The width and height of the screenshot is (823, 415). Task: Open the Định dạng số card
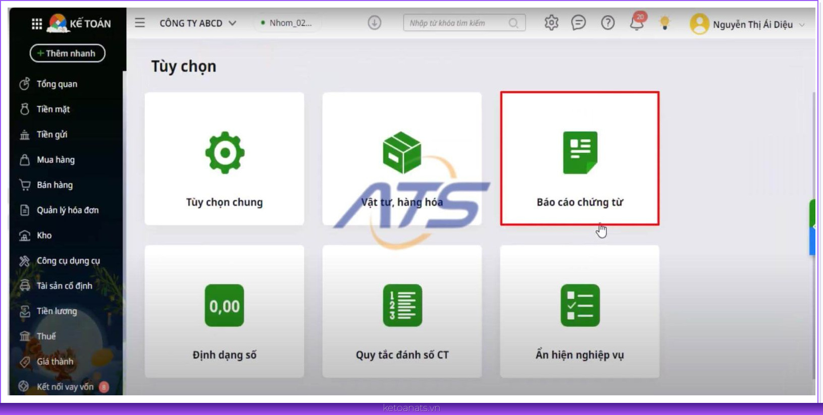coord(224,312)
